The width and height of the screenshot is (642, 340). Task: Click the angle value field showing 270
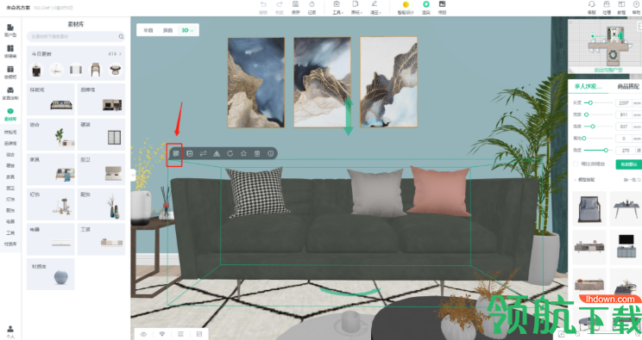click(x=626, y=151)
